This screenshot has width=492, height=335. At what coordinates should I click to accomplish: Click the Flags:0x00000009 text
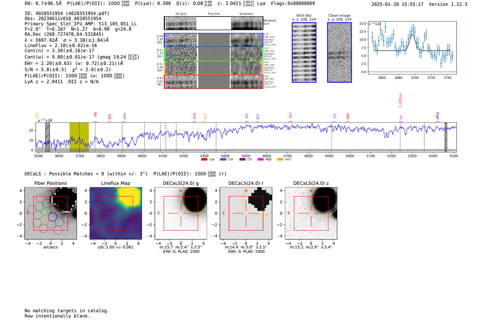pyautogui.click(x=293, y=4)
